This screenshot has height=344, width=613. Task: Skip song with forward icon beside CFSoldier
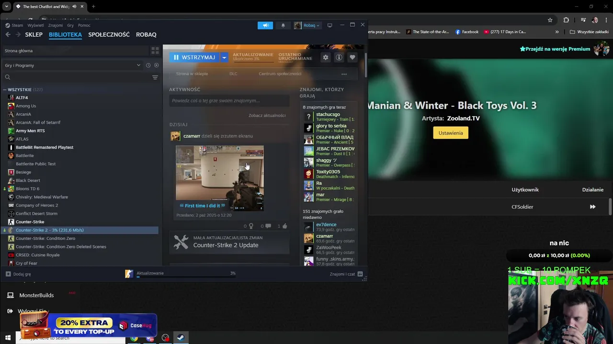pyautogui.click(x=592, y=207)
